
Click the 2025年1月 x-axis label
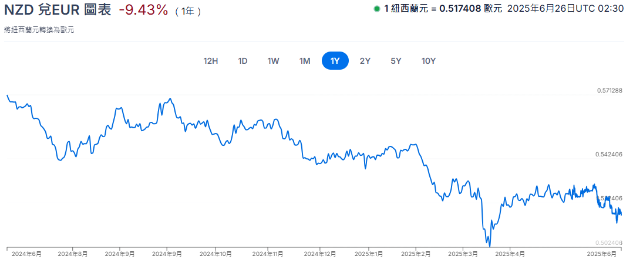click(x=369, y=254)
